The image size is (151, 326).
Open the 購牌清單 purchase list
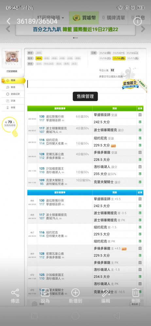click(x=113, y=18)
